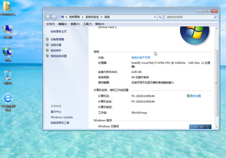Click the 系统分级不可用 link

click(x=141, y=58)
